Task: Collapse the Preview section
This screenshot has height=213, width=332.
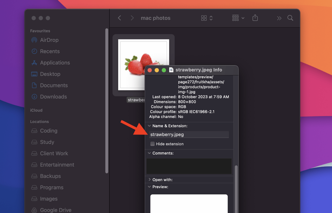Action: coord(149,187)
